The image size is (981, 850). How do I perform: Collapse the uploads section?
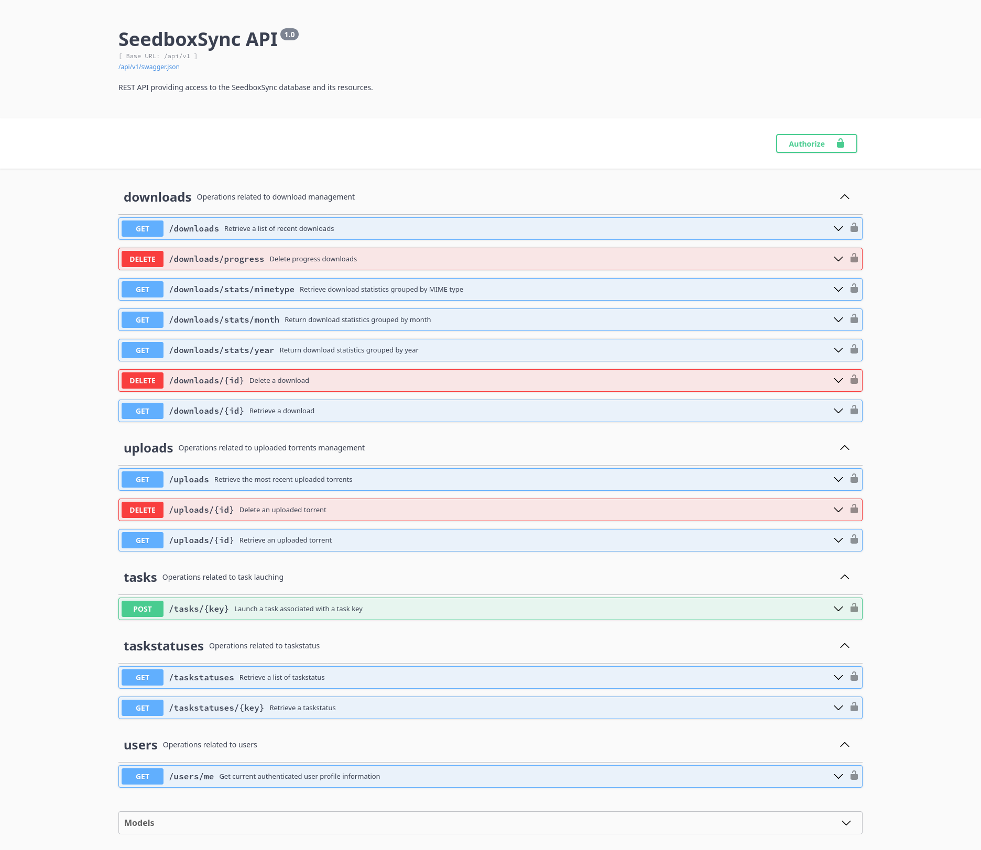click(845, 448)
